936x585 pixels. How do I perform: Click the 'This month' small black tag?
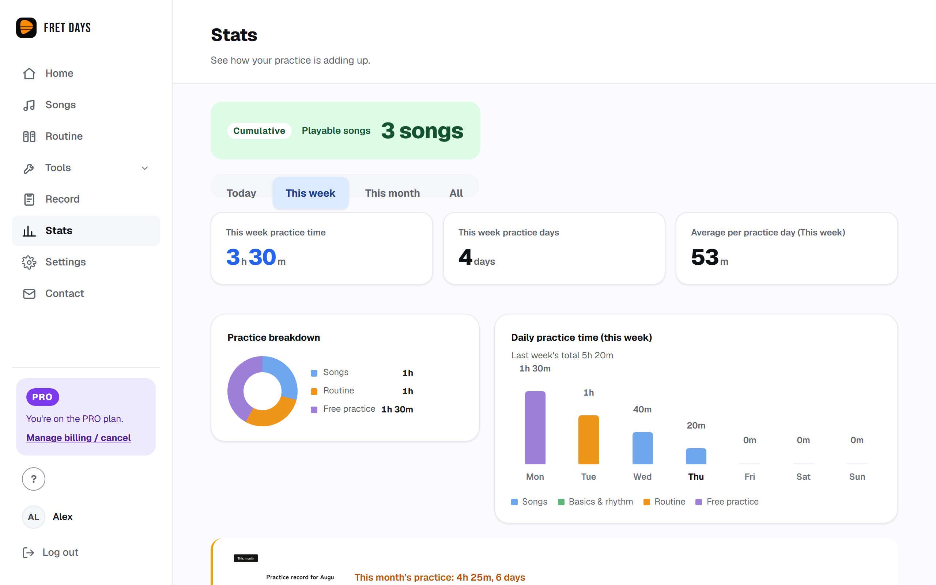(x=246, y=558)
